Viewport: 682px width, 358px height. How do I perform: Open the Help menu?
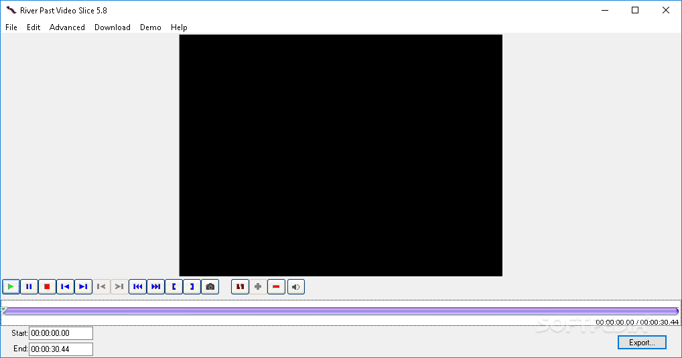[179, 27]
